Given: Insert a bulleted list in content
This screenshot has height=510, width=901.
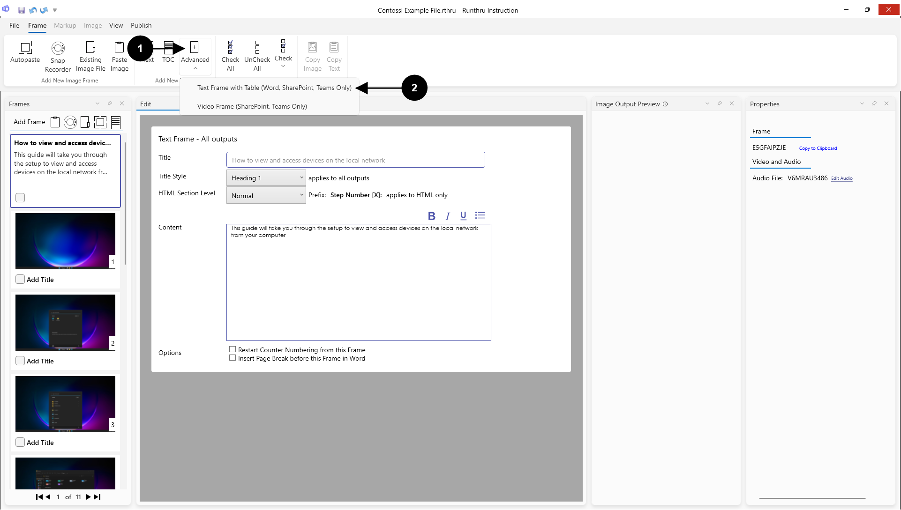Looking at the screenshot, I should [480, 215].
